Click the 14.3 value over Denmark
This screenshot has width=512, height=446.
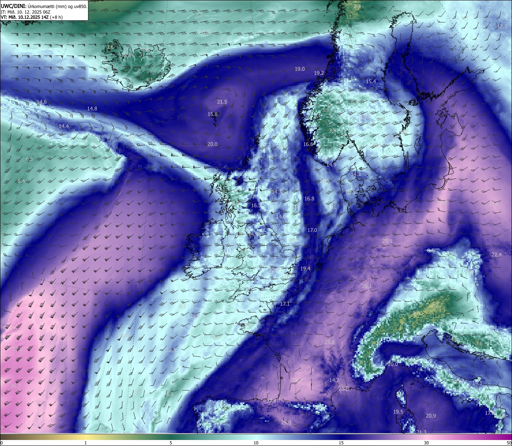[x=356, y=174]
